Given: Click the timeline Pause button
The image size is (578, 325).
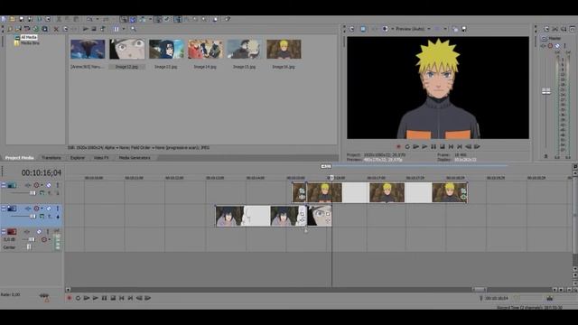Looking at the screenshot, I should click(105, 298).
